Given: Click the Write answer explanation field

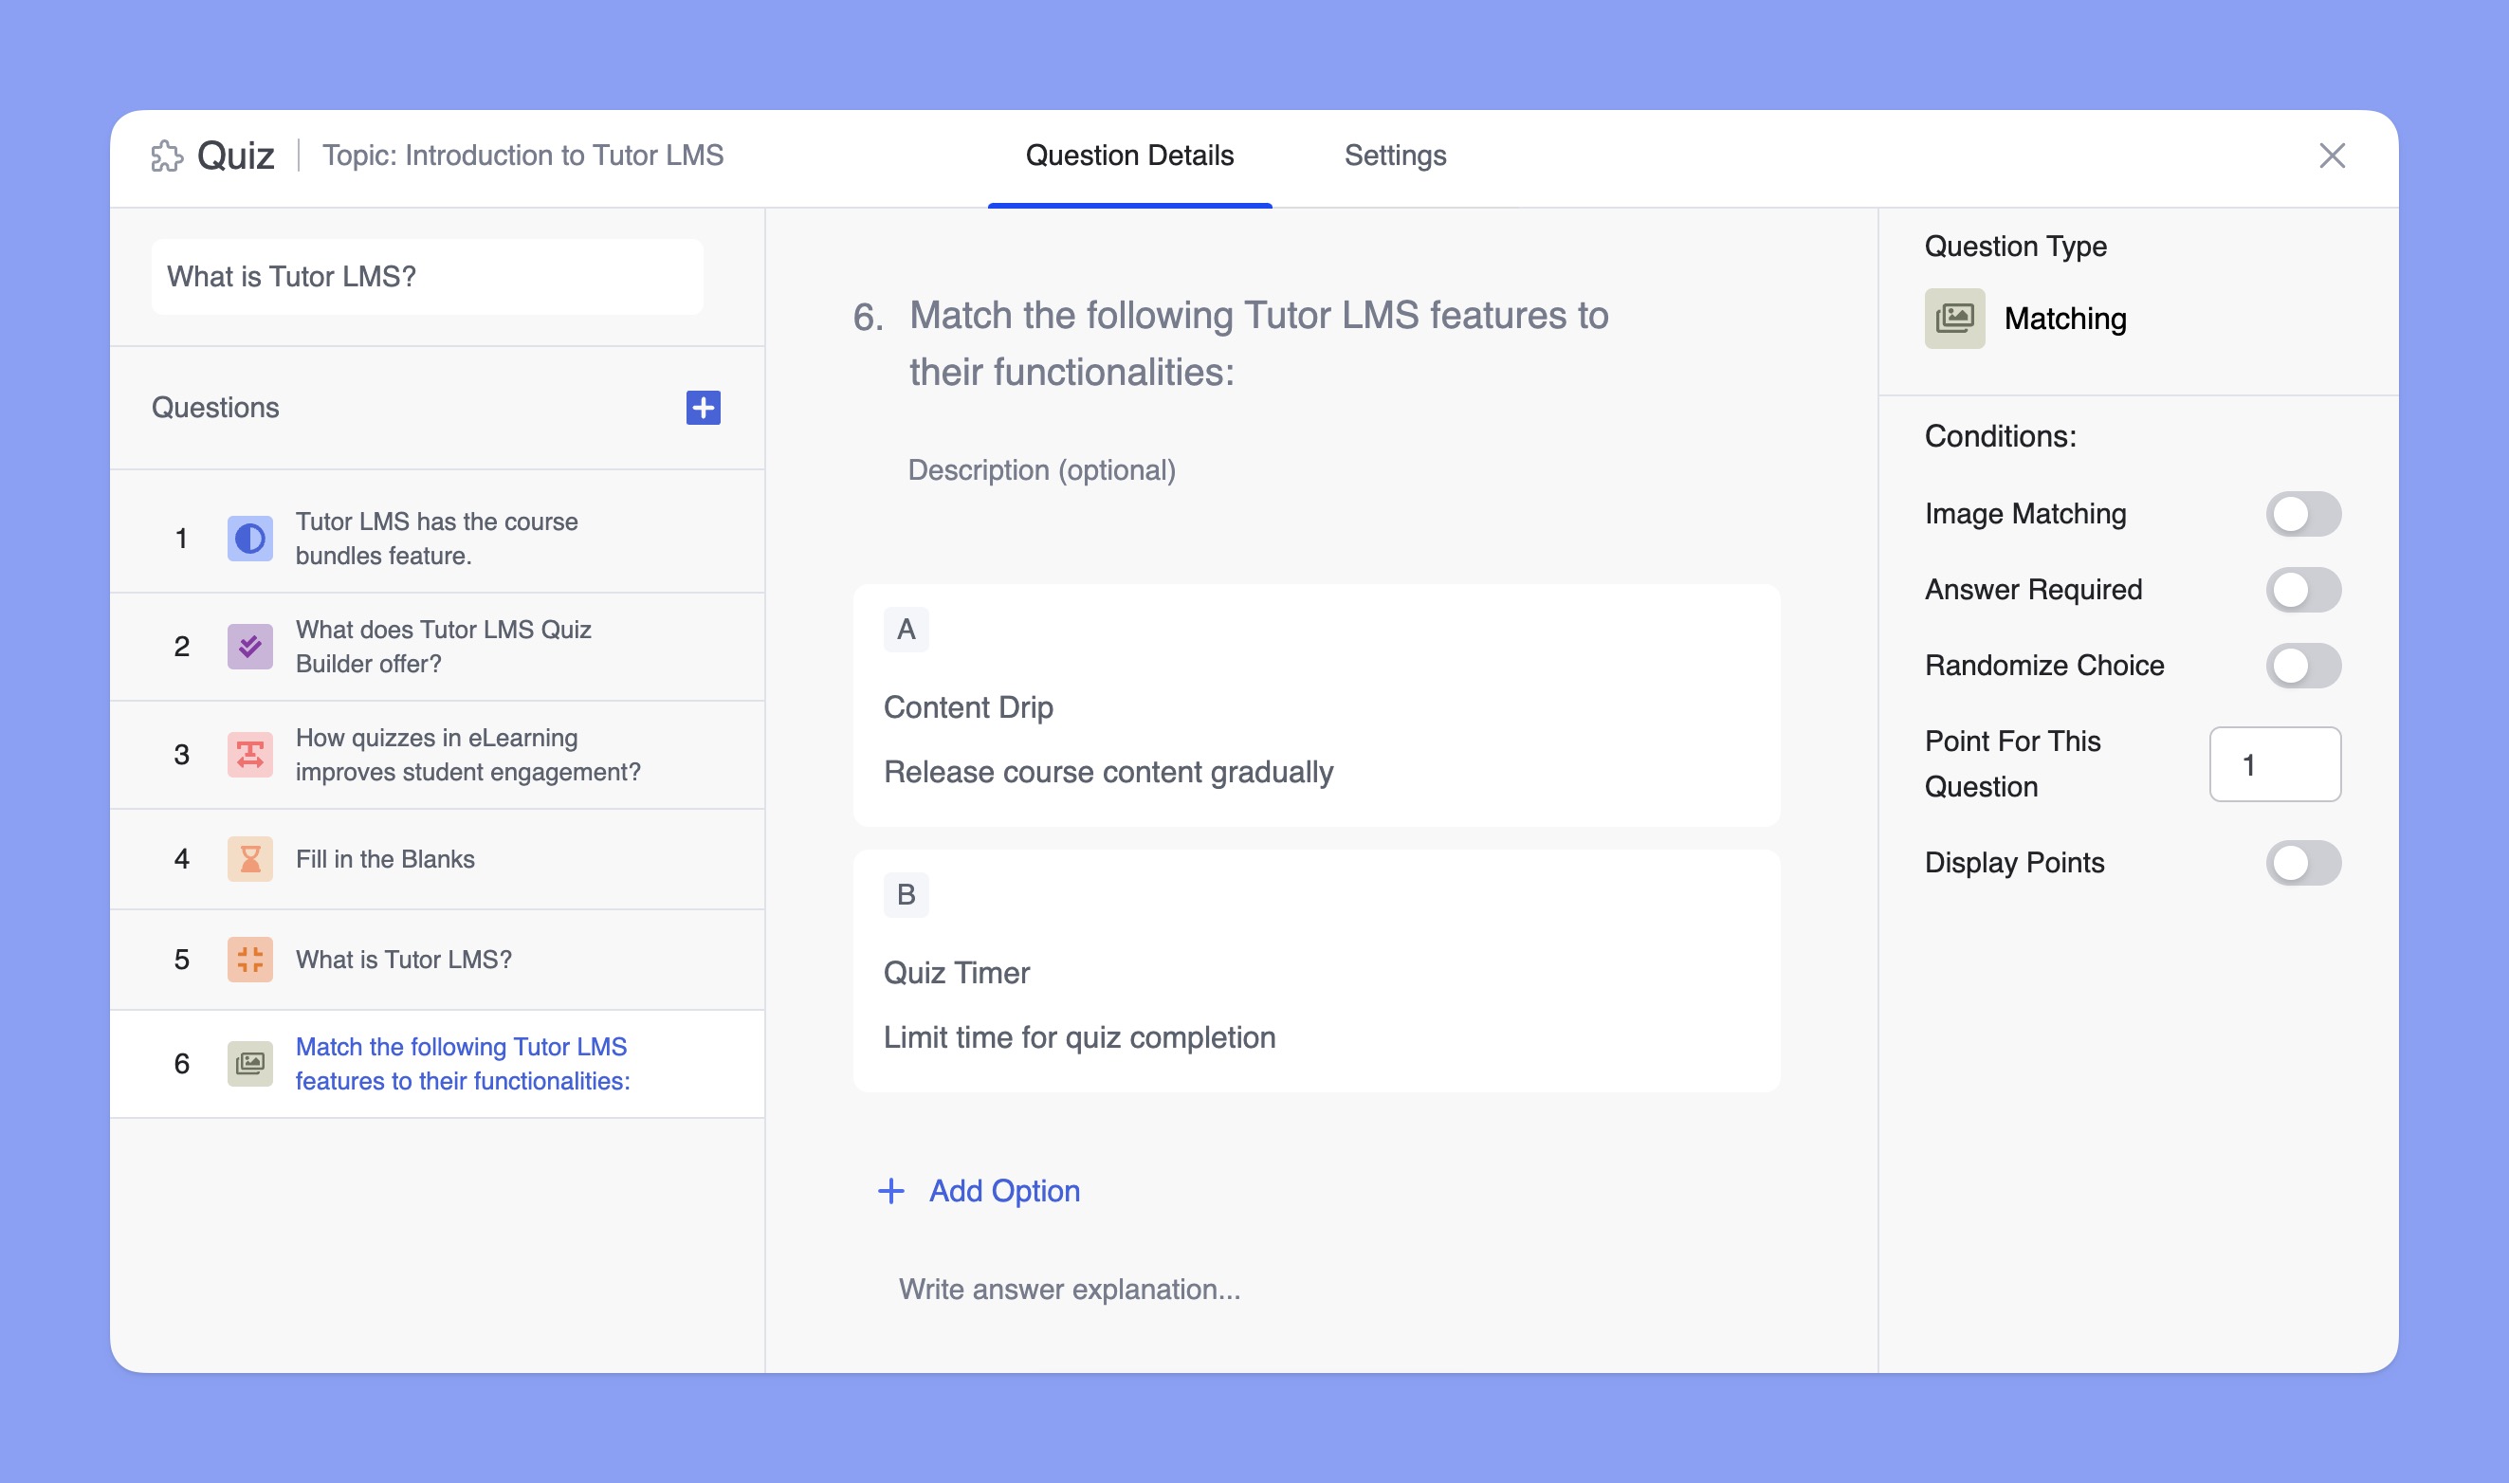Looking at the screenshot, I should pyautogui.click(x=1070, y=1290).
